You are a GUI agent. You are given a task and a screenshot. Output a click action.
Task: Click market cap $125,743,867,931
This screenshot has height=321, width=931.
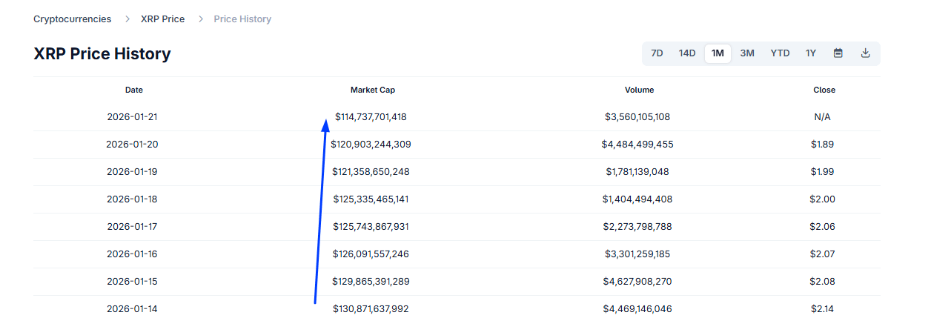click(371, 227)
